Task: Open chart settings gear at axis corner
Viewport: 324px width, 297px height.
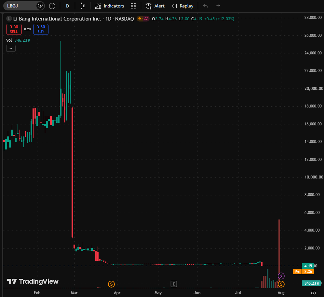Action: click(x=314, y=293)
